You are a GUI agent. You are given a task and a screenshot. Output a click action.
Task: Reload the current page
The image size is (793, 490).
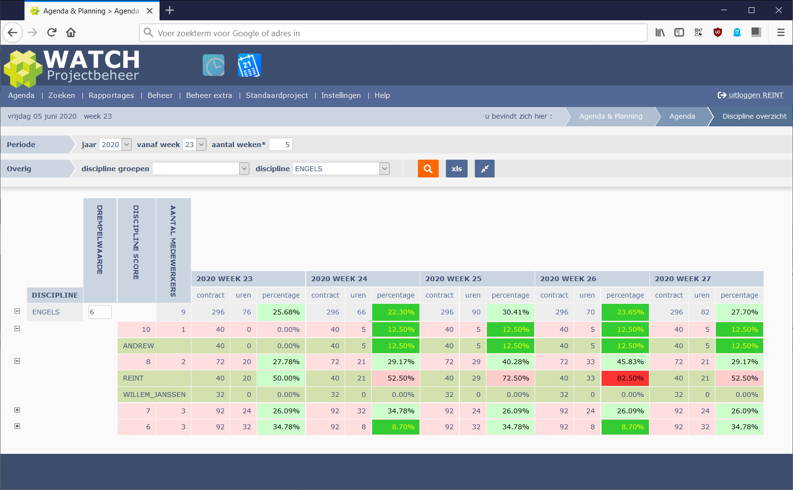tap(52, 33)
